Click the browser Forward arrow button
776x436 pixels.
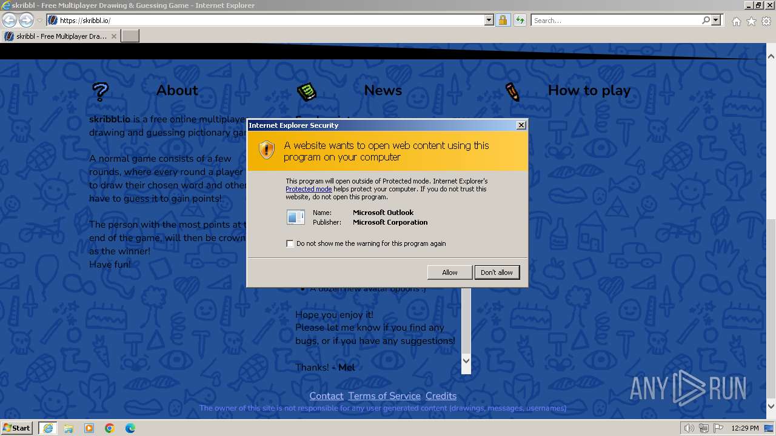(26, 20)
